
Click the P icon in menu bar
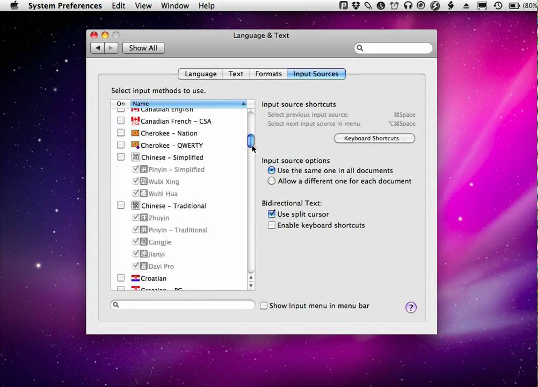pyautogui.click(x=343, y=5)
